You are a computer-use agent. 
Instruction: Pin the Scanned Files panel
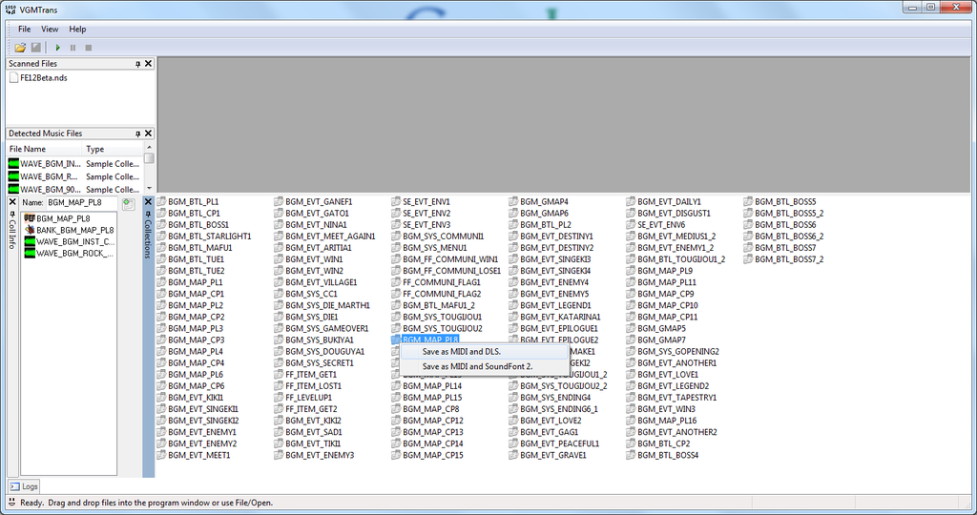[x=137, y=64]
